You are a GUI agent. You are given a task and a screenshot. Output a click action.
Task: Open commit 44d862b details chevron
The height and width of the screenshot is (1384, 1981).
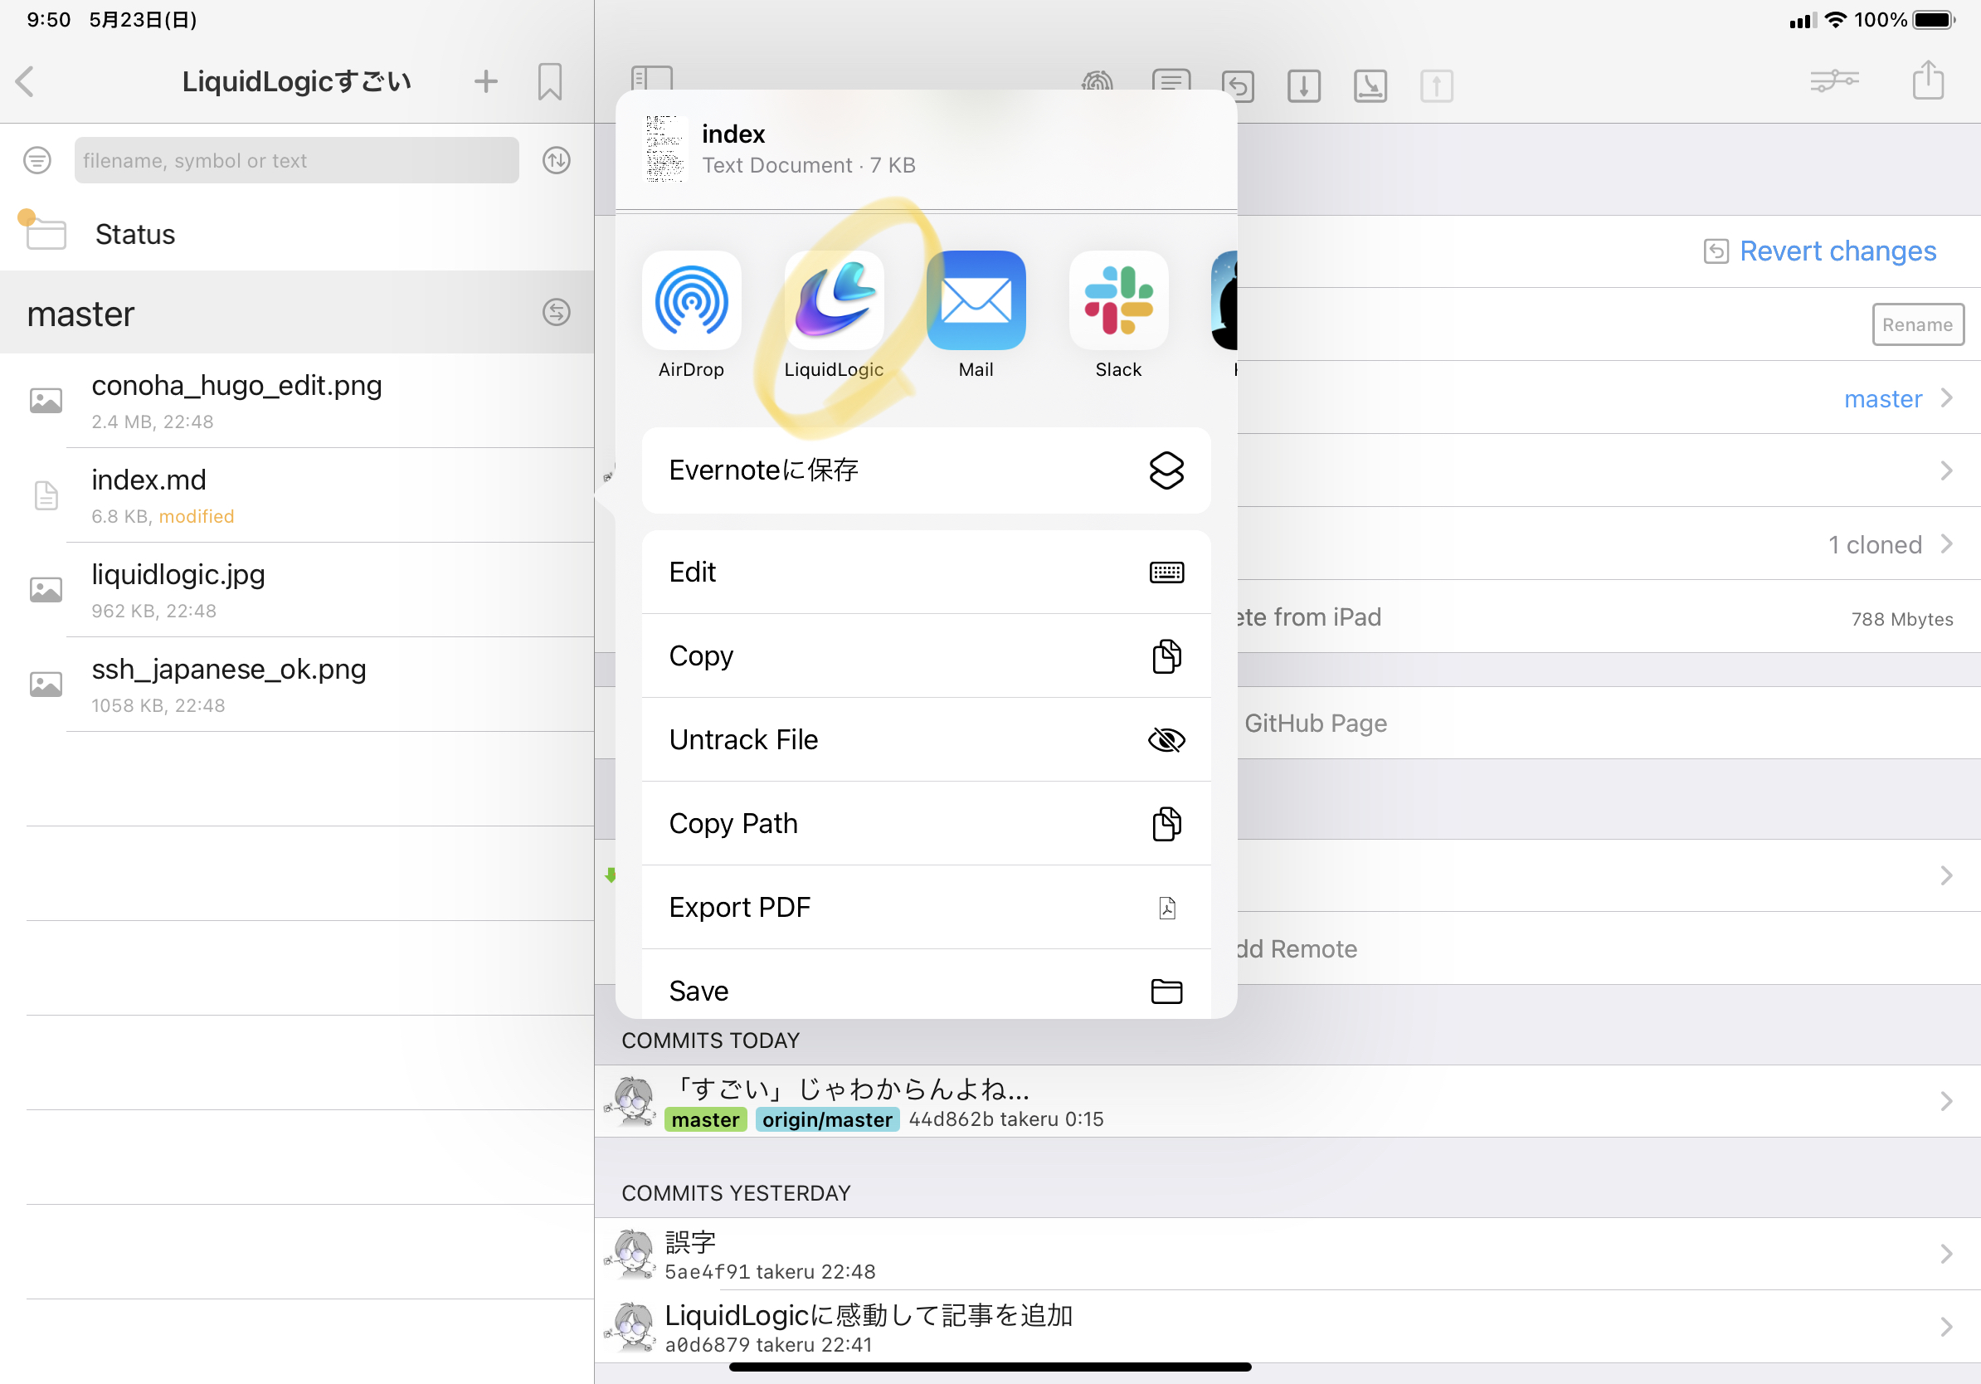[x=1945, y=1101]
